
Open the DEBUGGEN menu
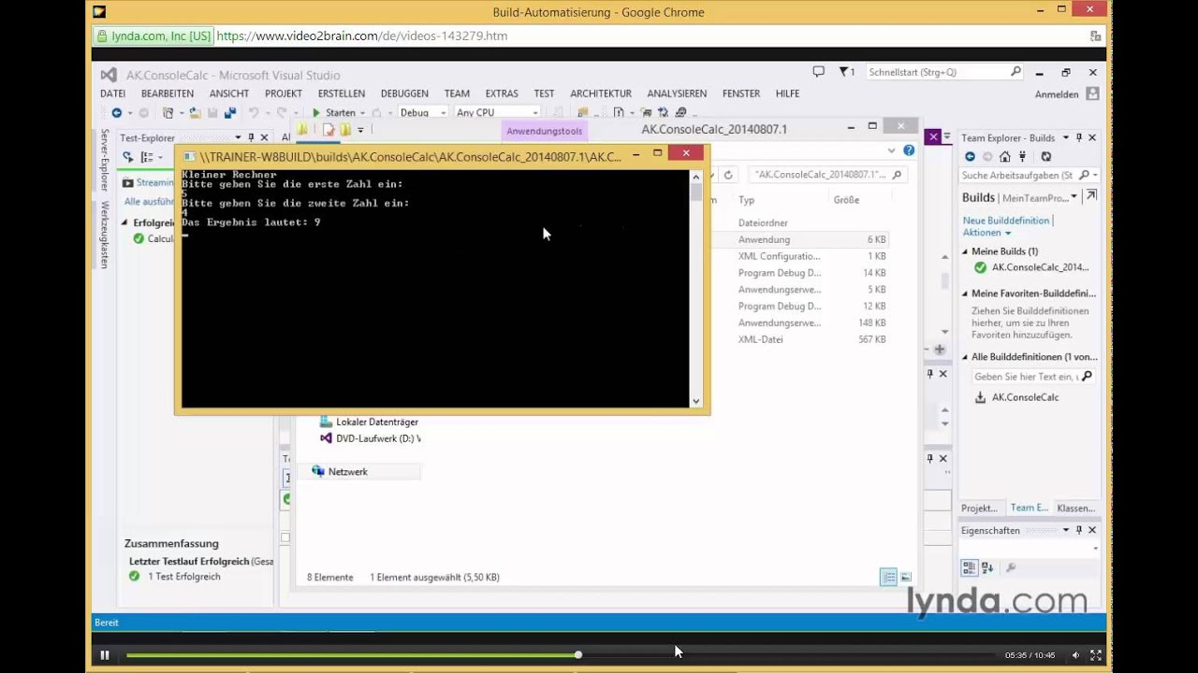(x=404, y=93)
